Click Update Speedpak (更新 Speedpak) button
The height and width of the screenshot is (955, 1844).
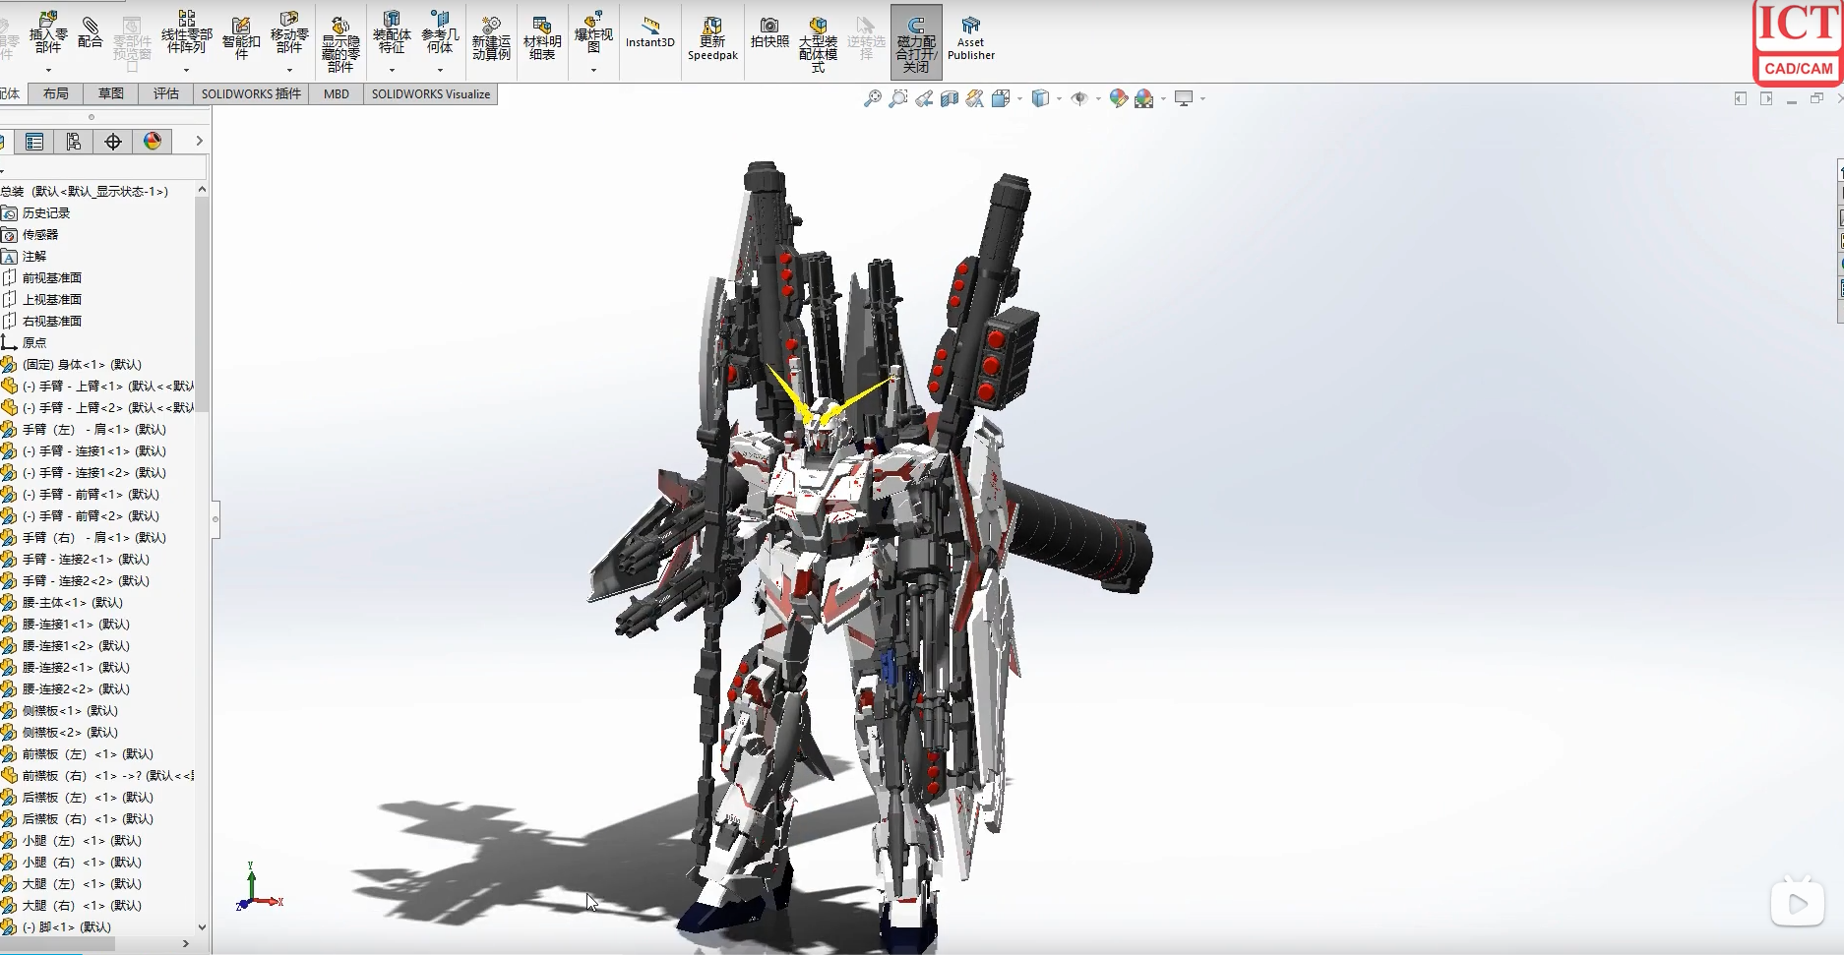pyautogui.click(x=712, y=37)
